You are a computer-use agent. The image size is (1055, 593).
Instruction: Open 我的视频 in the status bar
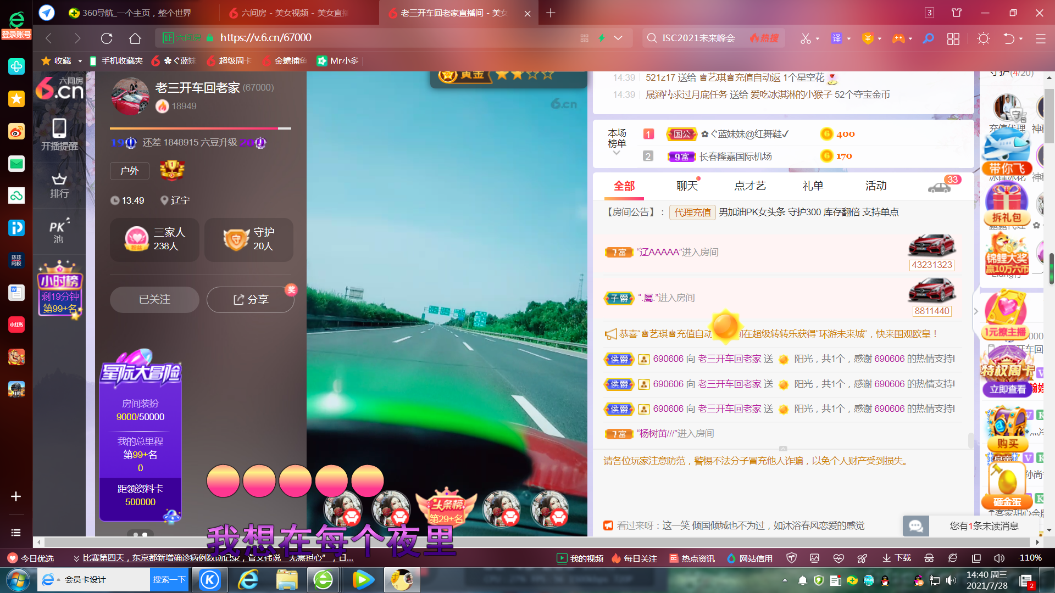580,558
